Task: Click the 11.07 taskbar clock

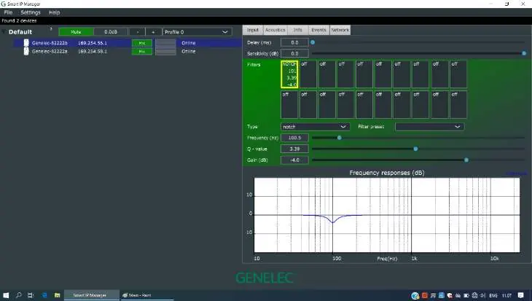Action: 506,296
